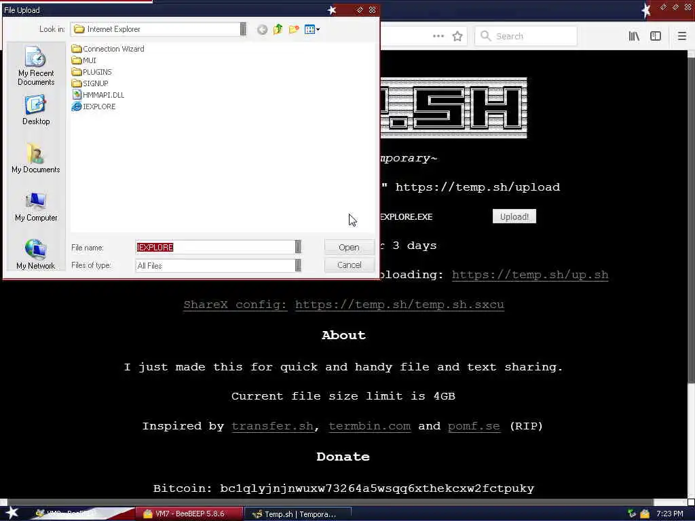Bookmark this page with star icon

tap(457, 37)
